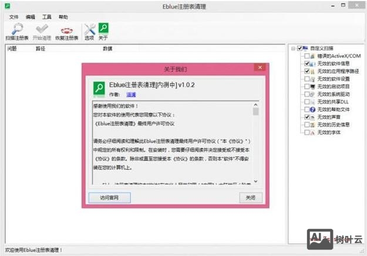Click the license text scrollbar up arrow
This screenshot has height=256, width=367.
tap(255, 105)
